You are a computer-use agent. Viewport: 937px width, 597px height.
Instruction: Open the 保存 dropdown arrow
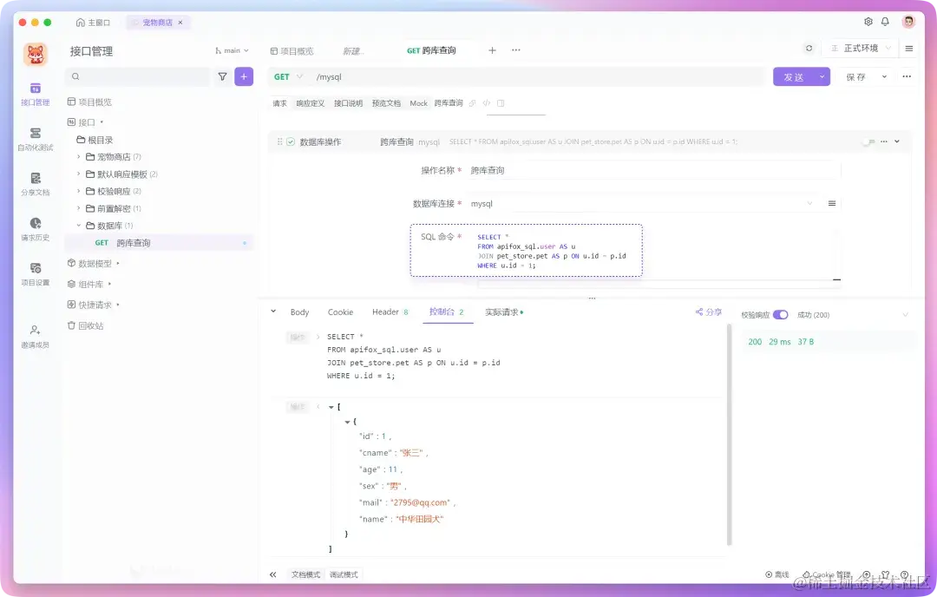pos(884,76)
